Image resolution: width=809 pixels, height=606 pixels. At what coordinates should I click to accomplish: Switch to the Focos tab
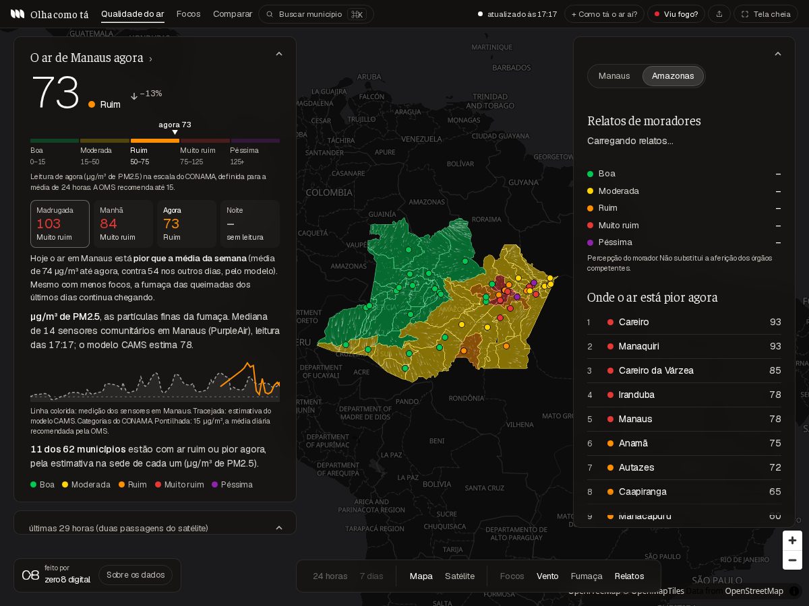pos(189,14)
